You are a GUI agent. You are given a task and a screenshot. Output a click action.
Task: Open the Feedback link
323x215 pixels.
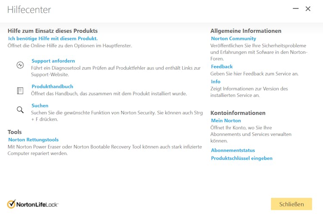point(222,66)
